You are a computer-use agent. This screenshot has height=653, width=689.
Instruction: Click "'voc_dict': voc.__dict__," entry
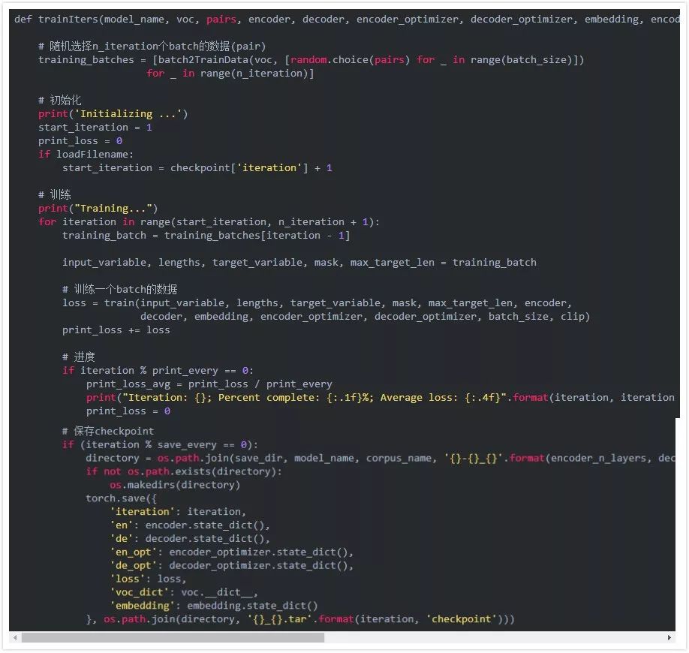click(x=184, y=592)
